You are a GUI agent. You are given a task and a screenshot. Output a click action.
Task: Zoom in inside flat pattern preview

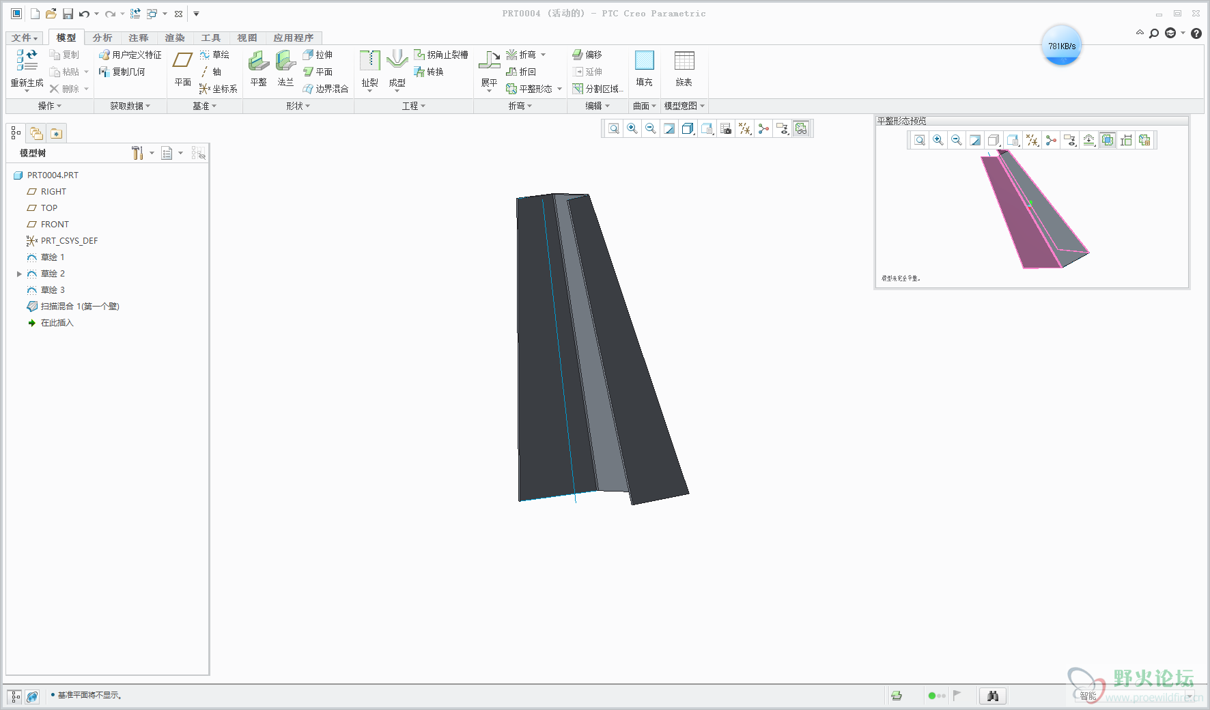coord(938,140)
